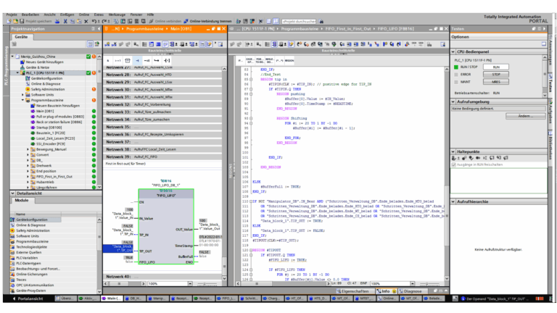Click Online-Verbindung trennen in the toolbar
Viewport: 557px width, 313px height.
(207, 21)
